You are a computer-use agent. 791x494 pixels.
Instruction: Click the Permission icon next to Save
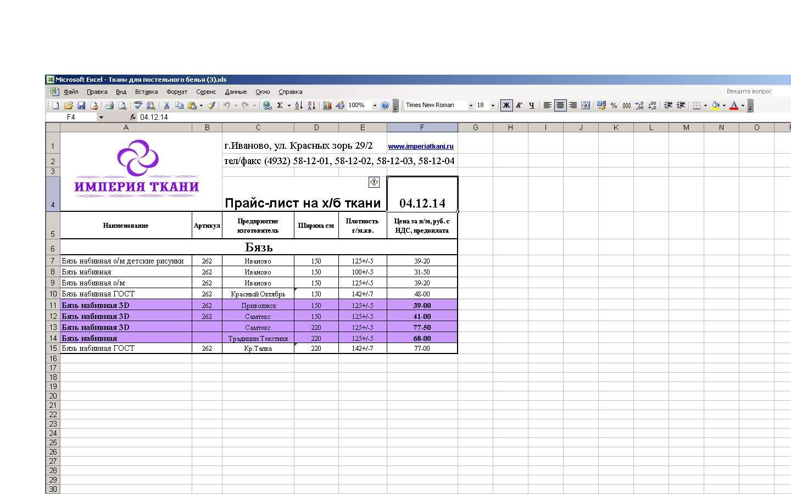click(94, 105)
